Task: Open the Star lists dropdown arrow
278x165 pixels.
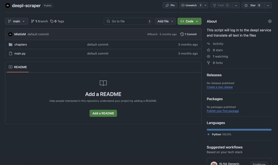Action: (x=268, y=5)
